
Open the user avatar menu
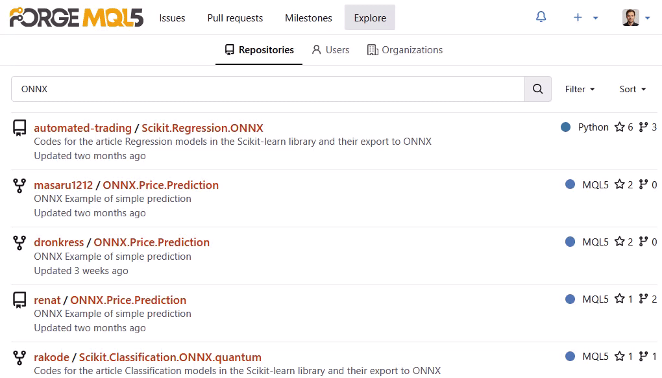pyautogui.click(x=636, y=18)
